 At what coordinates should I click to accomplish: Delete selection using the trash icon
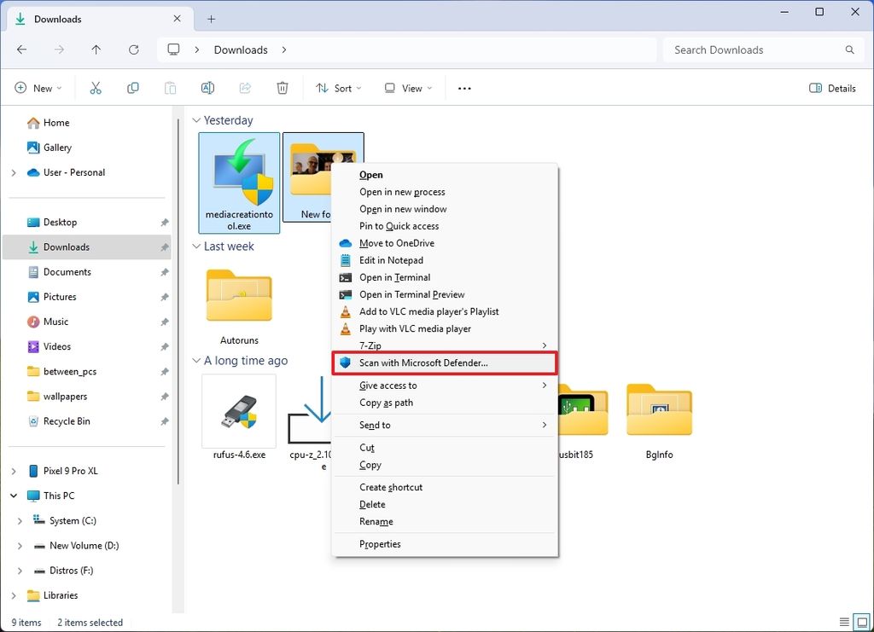(x=282, y=87)
